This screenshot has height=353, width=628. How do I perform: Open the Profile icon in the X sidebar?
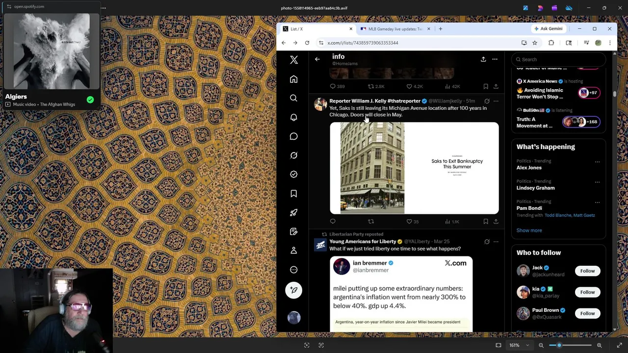(293, 251)
